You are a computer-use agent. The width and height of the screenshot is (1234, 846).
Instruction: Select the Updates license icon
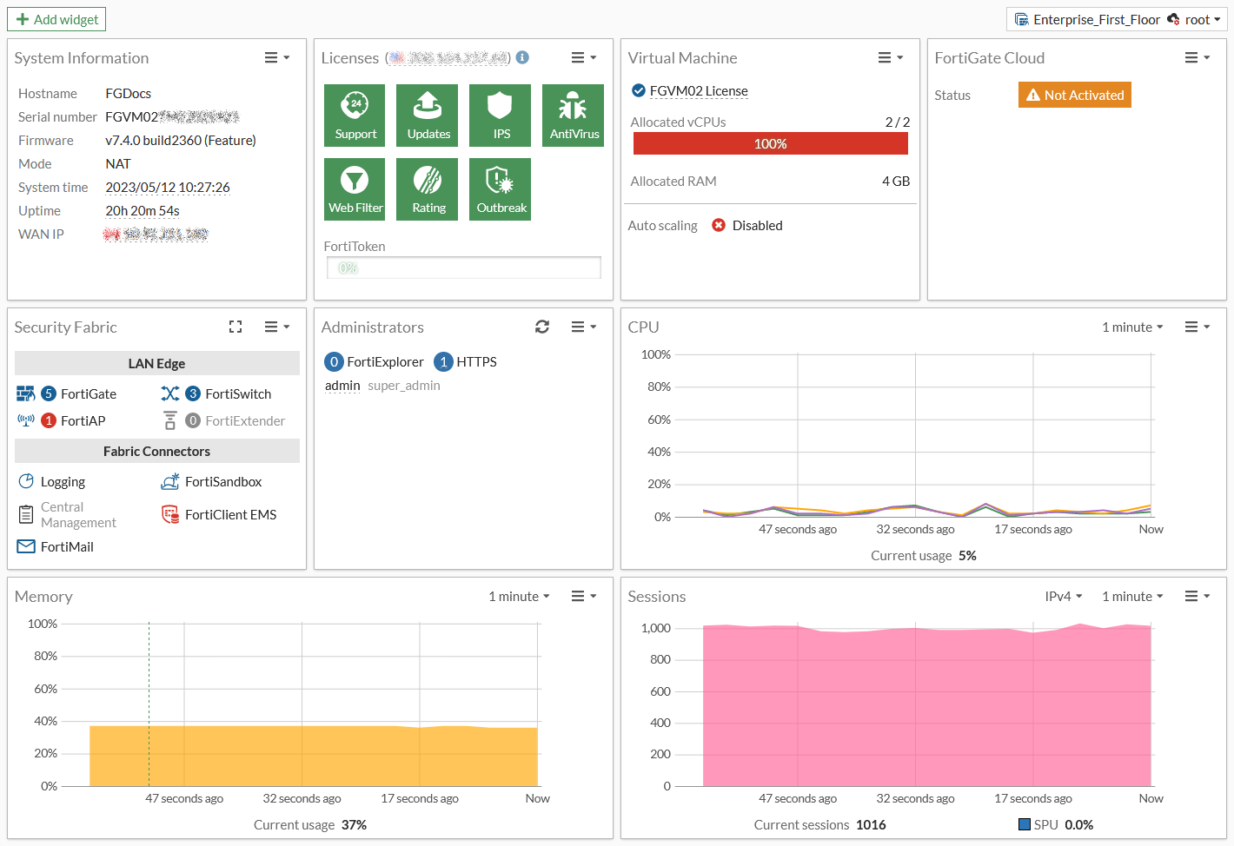coord(427,116)
